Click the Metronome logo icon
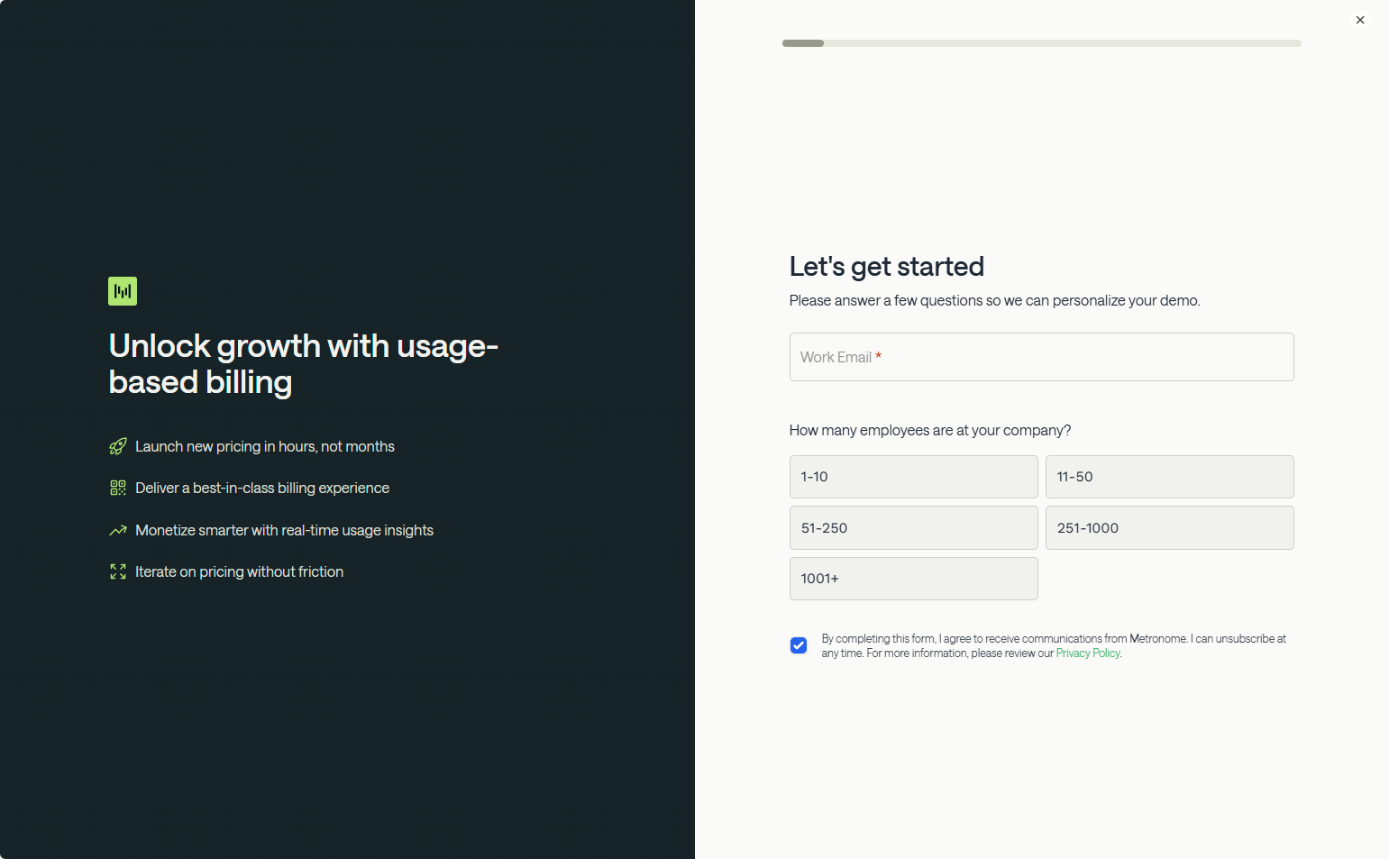 click(x=123, y=291)
